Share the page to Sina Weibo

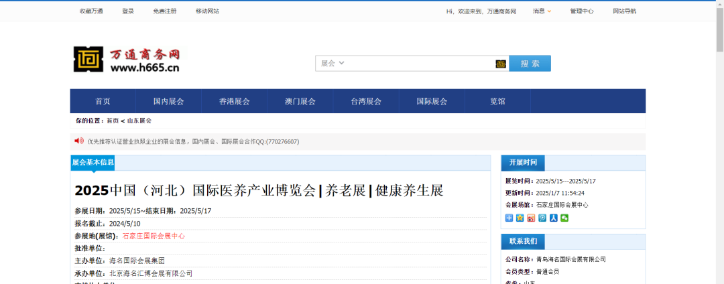tap(531, 218)
